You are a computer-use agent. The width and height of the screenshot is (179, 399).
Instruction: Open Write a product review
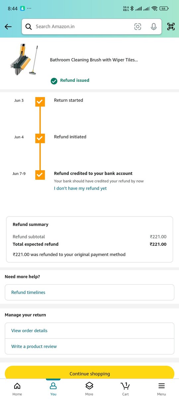pos(89,346)
